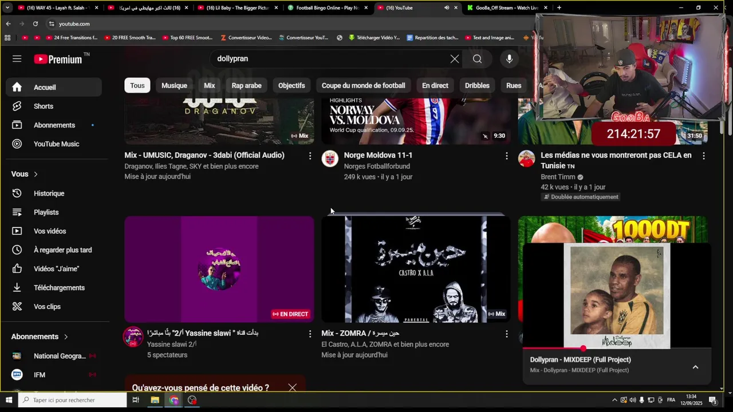Seek in the miniplayer progress bar
Viewport: 733px width, 412px height.
coord(617,348)
